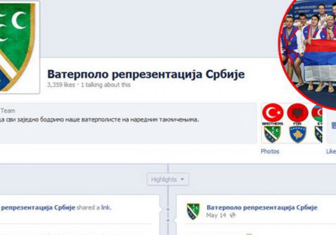Screen dimensions: 336x235
Task: Click the upper dot on the timeline line
Action: click(x=168, y=209)
